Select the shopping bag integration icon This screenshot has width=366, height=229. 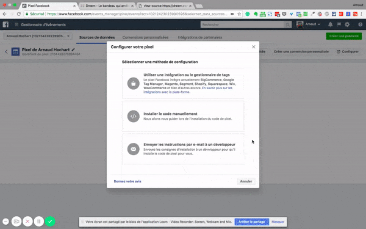pos(133,84)
